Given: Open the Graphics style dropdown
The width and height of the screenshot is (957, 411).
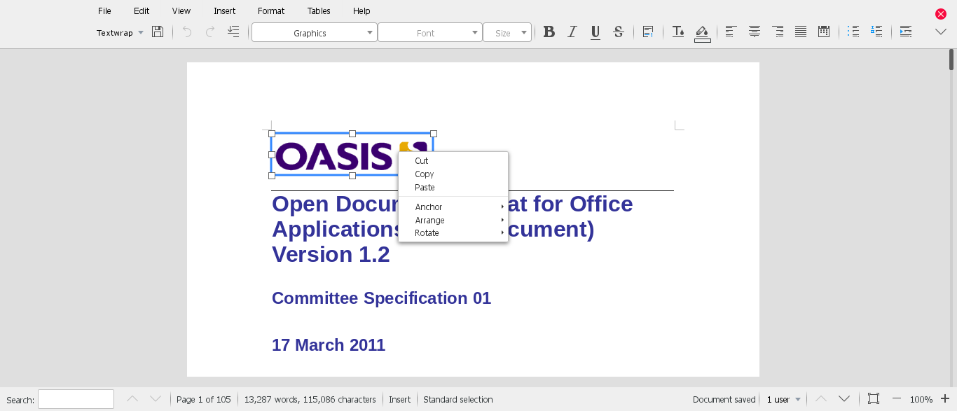Looking at the screenshot, I should pyautogui.click(x=314, y=33).
